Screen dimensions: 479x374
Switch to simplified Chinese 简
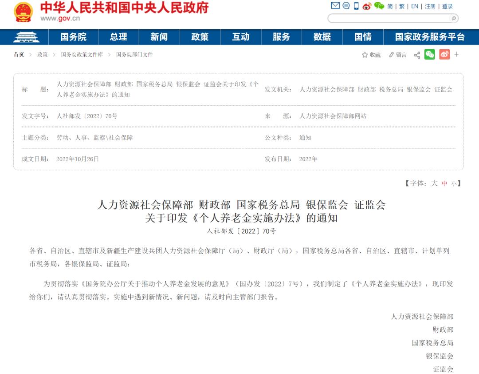click(x=390, y=6)
